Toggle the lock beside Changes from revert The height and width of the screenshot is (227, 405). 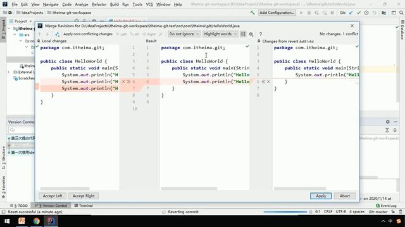click(259, 41)
